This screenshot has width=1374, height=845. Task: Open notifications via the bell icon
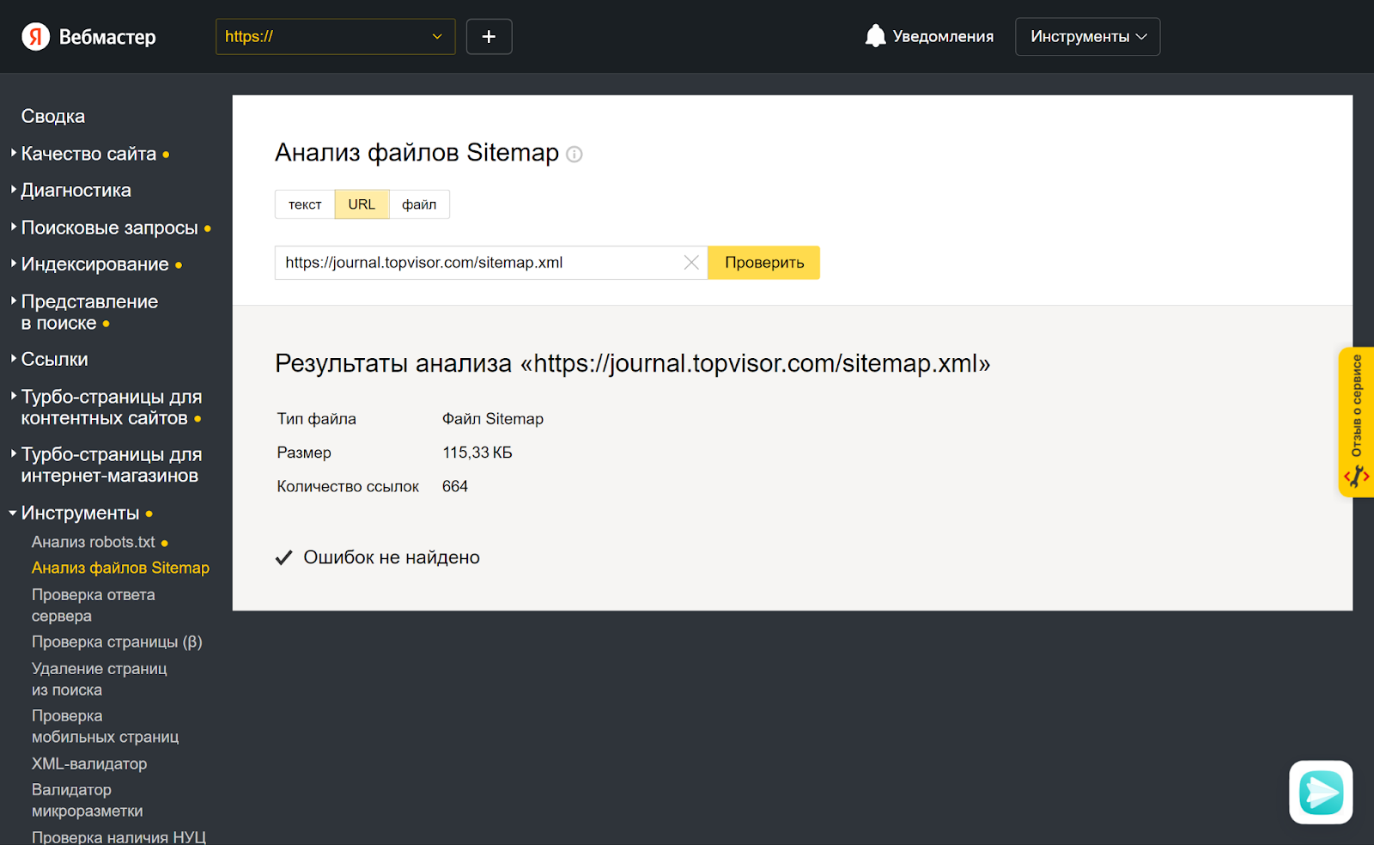click(875, 36)
